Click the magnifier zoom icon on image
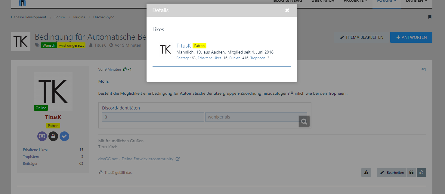 click(304, 121)
